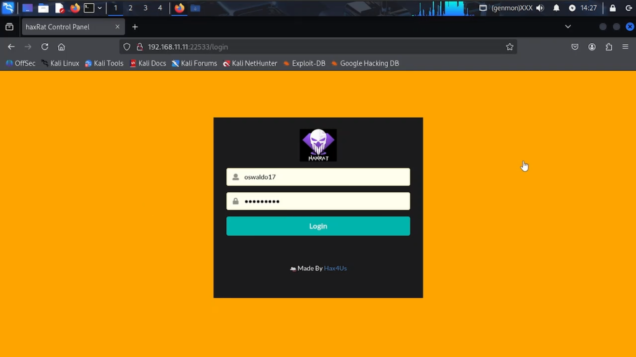Go back to the previous page
The width and height of the screenshot is (636, 357).
[x=11, y=47]
